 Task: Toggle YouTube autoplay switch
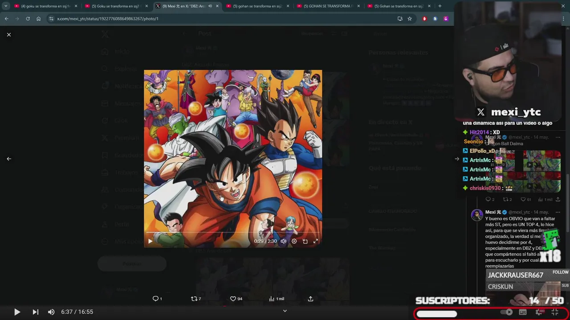pyautogui.click(x=506, y=312)
